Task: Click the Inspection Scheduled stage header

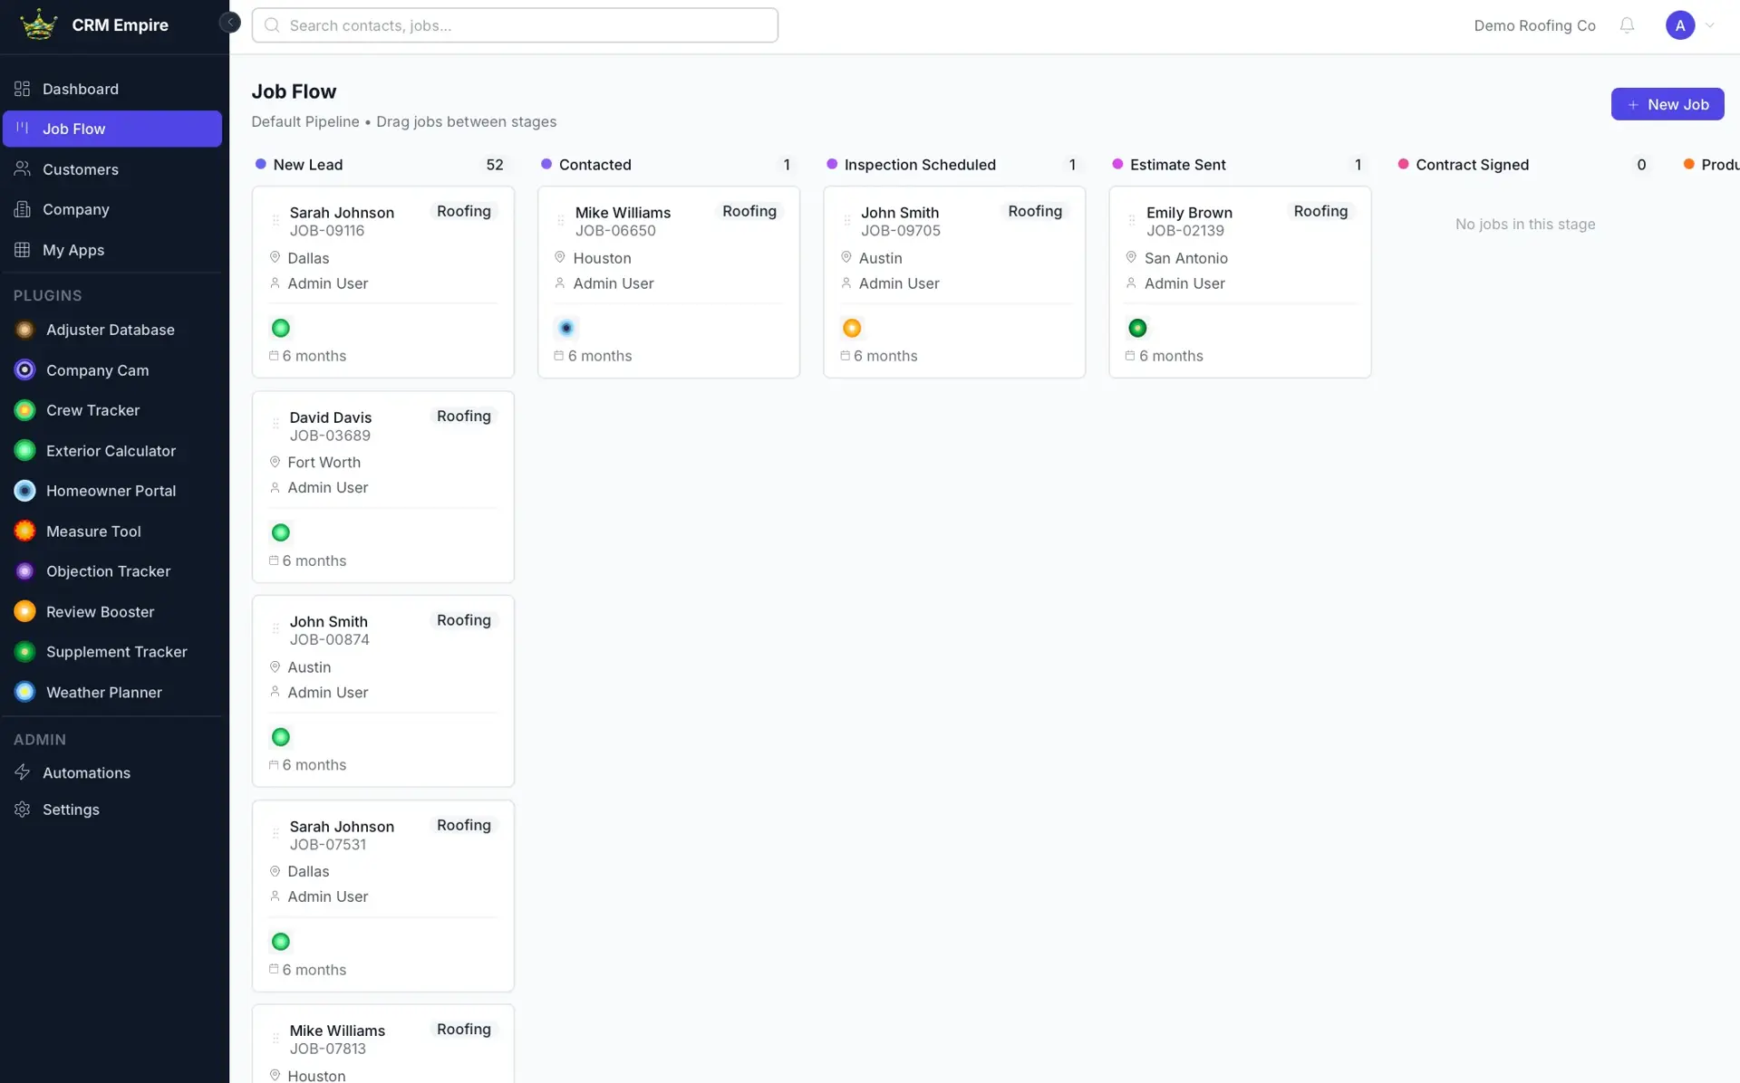Action: pos(919,165)
